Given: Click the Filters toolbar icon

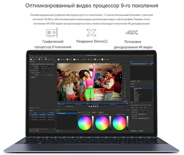Looking at the screenshot, I should click(x=88, y=59).
